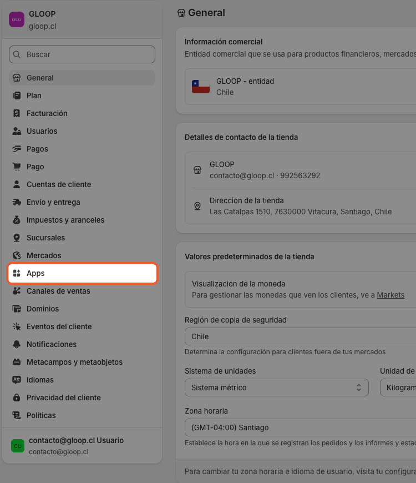Click the Sistema métrico chevron arrows
416x483 pixels.
pyautogui.click(x=359, y=388)
